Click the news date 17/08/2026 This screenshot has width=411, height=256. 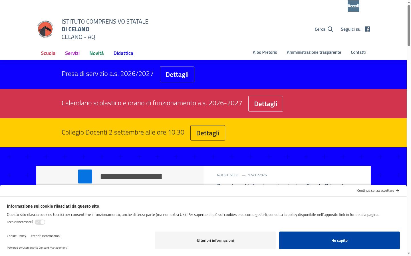pos(257,175)
